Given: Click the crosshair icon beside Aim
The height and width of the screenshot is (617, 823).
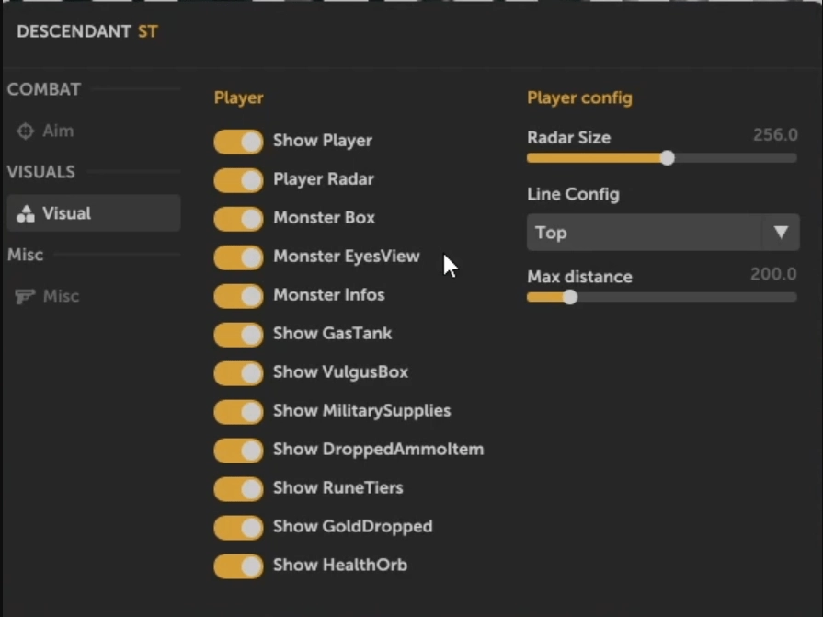Looking at the screenshot, I should coord(25,131).
